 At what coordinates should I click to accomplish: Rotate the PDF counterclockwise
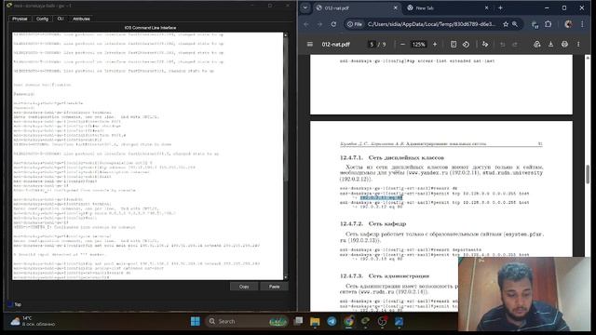click(x=466, y=45)
